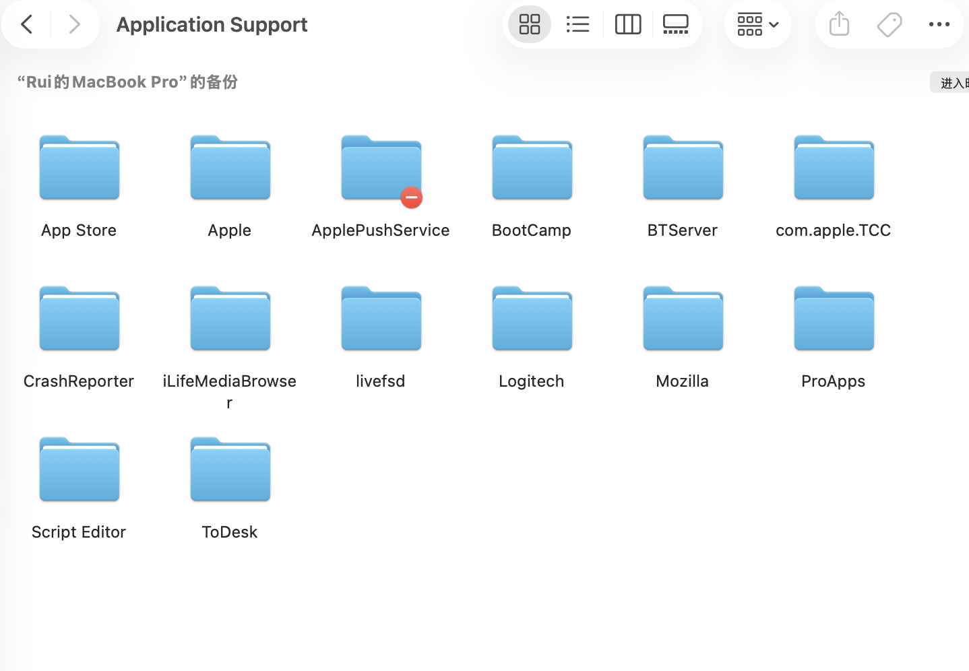Switch to list view
Screen dimensions: 969x671
577,25
